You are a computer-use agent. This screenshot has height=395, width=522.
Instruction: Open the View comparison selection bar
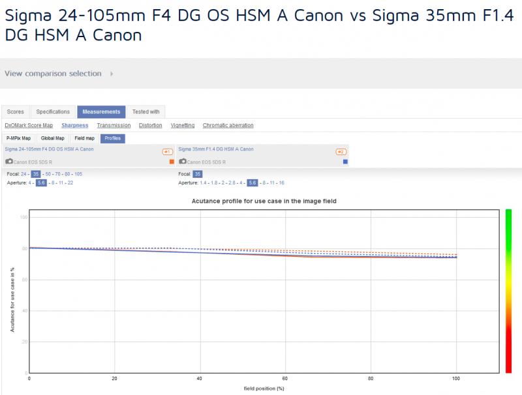pyautogui.click(x=261, y=74)
